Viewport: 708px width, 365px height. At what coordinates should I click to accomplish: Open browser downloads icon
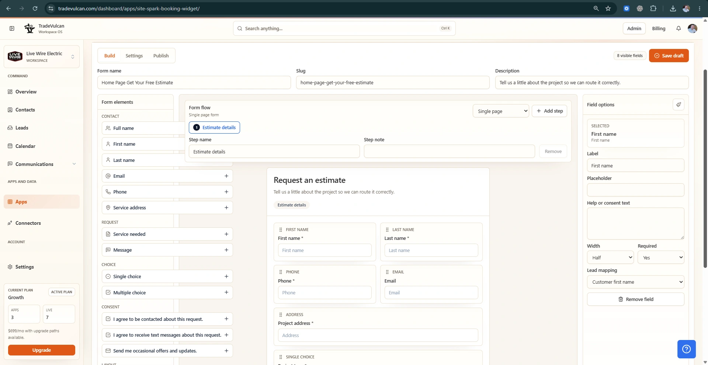tap(673, 8)
